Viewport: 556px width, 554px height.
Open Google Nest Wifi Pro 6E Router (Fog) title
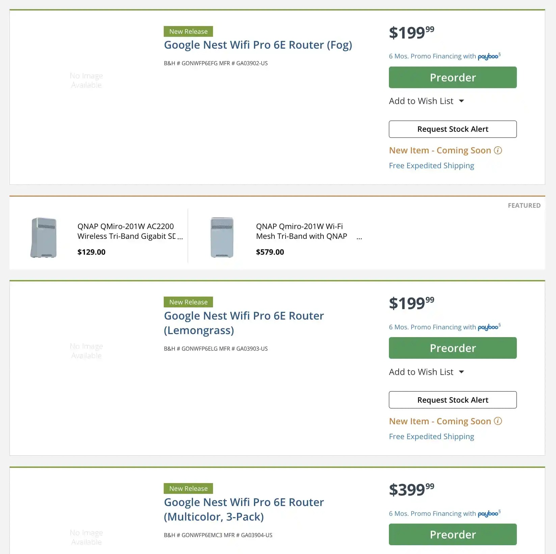258,45
